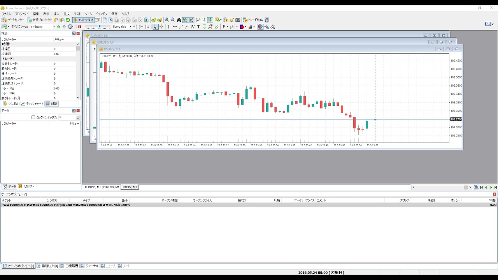498x280 pixels.
Task: Switch to the 統計 panel tab
Action: pyautogui.click(x=52, y=104)
